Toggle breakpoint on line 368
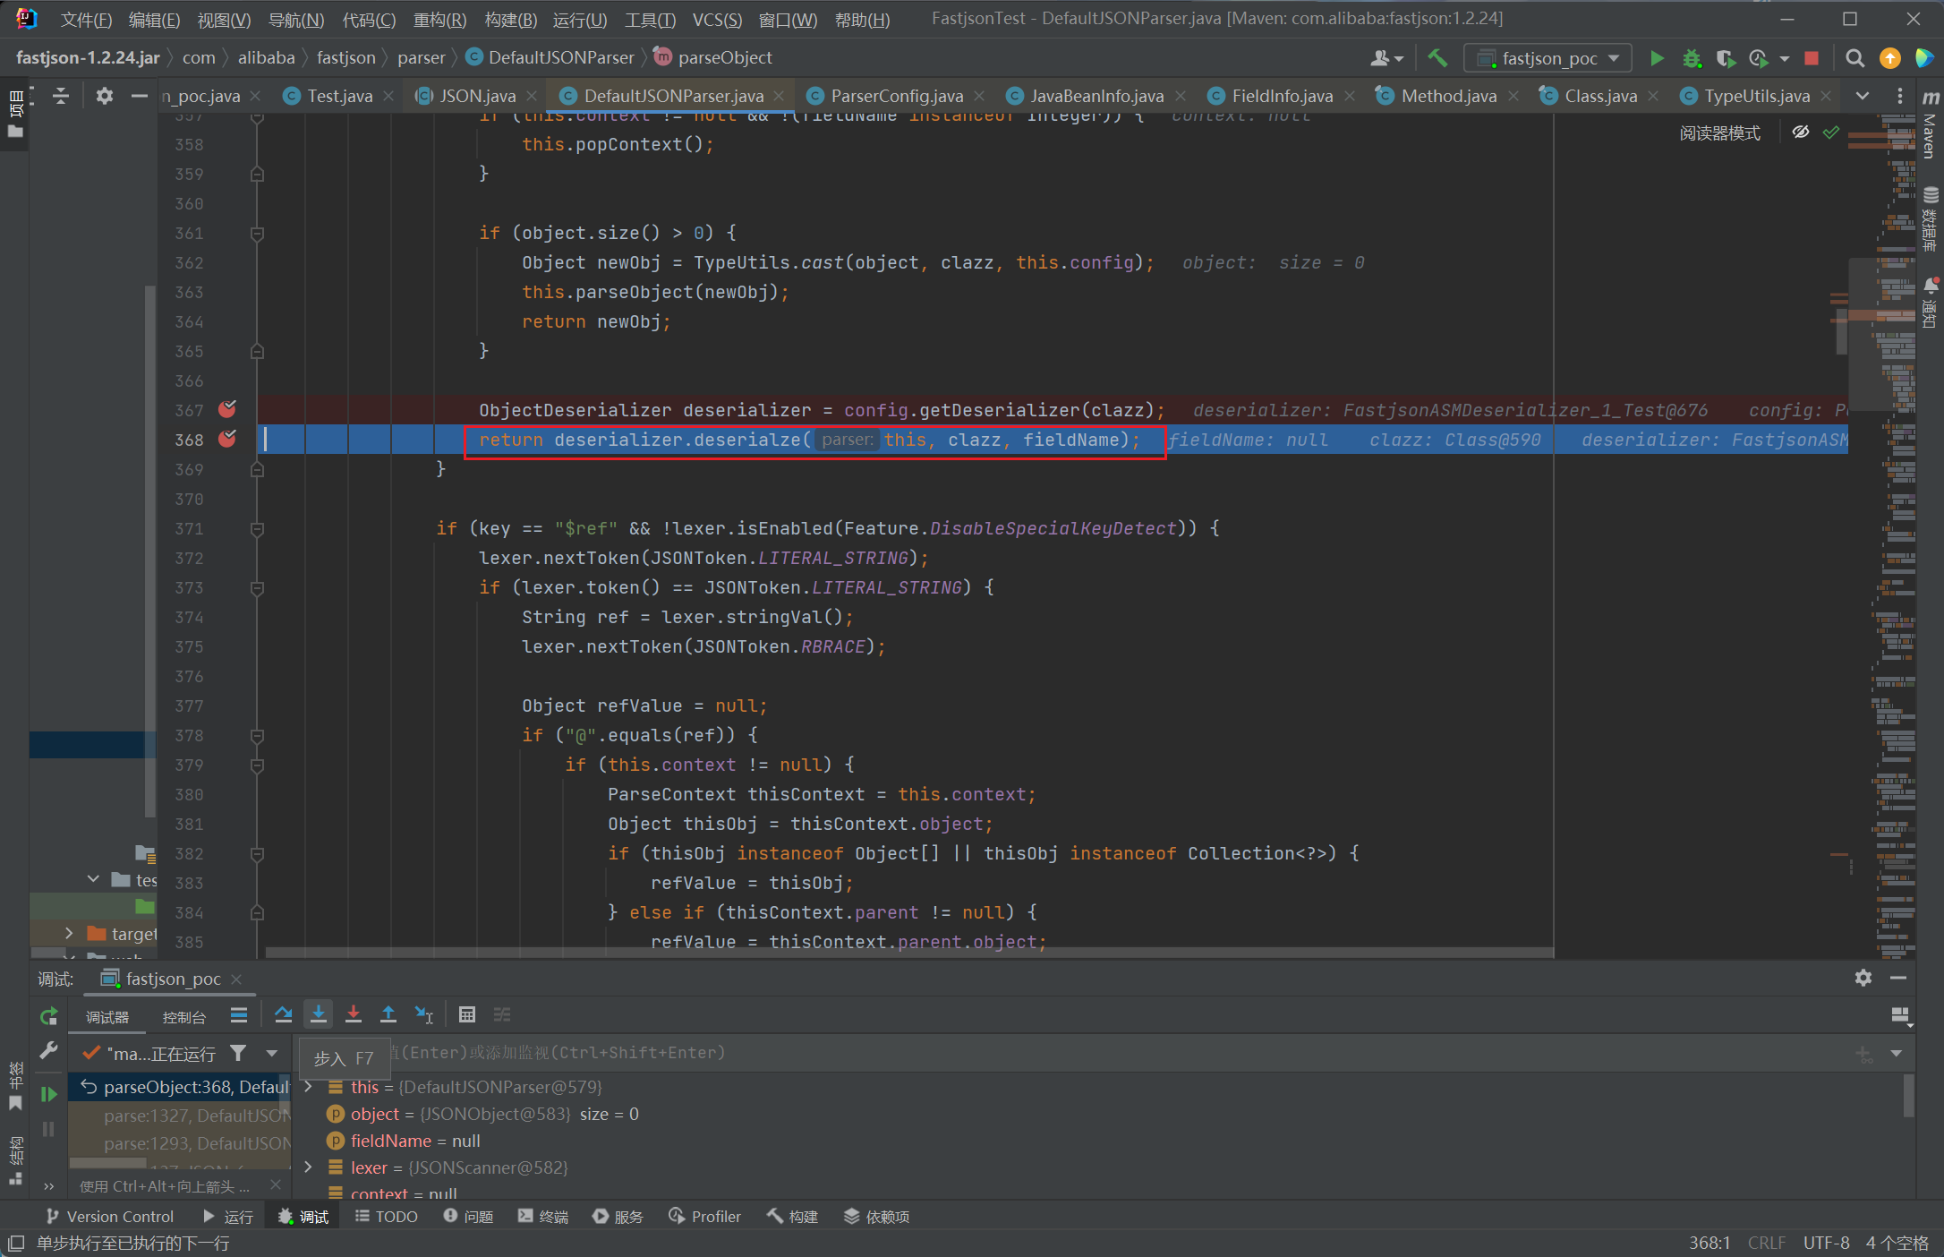Viewport: 1944px width, 1257px height. click(x=227, y=440)
